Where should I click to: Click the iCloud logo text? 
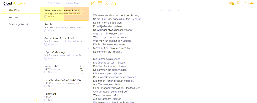pyautogui.click(x=7, y=3)
